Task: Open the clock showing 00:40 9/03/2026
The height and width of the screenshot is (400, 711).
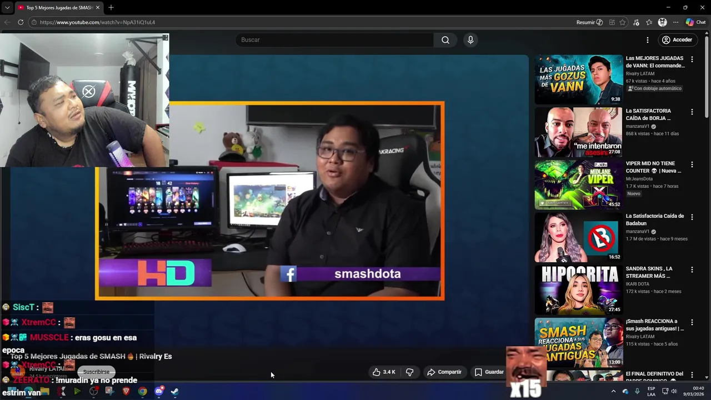Action: click(x=694, y=391)
